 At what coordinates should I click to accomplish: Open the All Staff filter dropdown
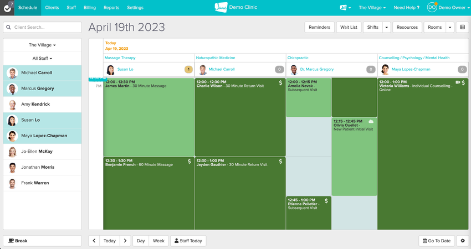[42, 58]
